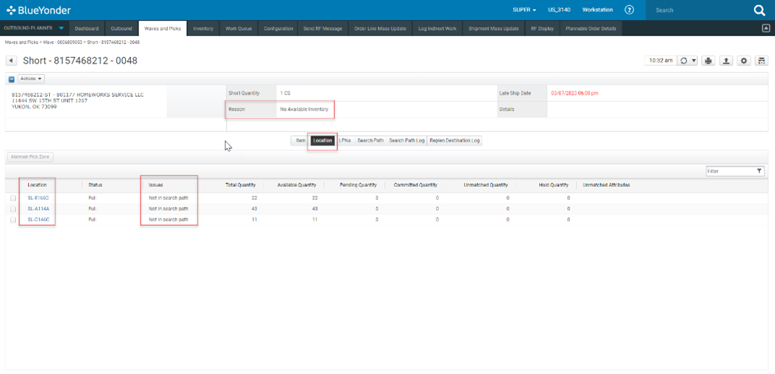Tick the checkbox for row SL-C146C
775x374 pixels.
(x=13, y=219)
